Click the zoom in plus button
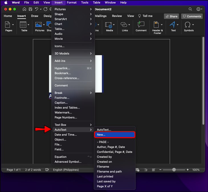Image resolution: width=208 pixels, height=192 pixels. tap(187, 170)
